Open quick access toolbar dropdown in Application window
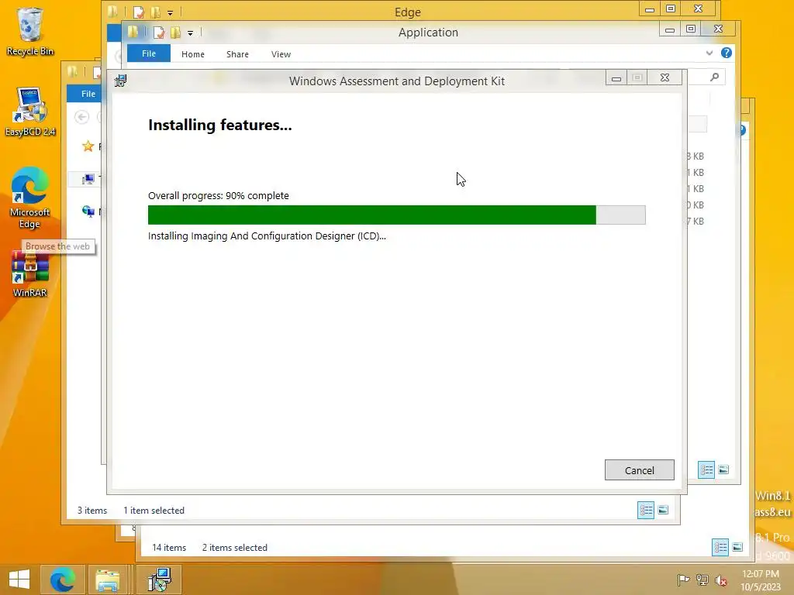794x595 pixels. (191, 33)
